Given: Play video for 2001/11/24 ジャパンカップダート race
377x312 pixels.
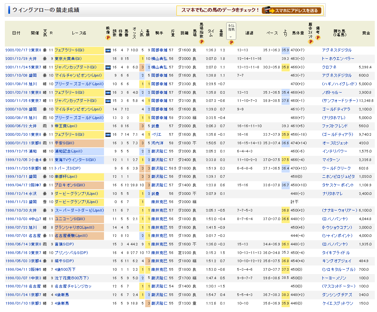Looking at the screenshot, I should (x=108, y=67).
